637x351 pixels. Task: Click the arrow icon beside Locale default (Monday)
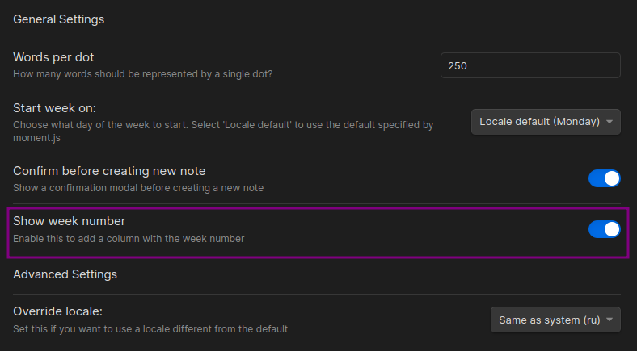point(610,122)
